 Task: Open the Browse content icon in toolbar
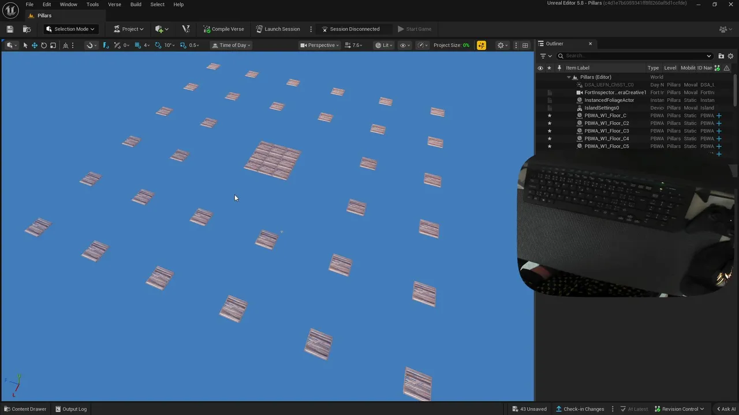pos(27,29)
